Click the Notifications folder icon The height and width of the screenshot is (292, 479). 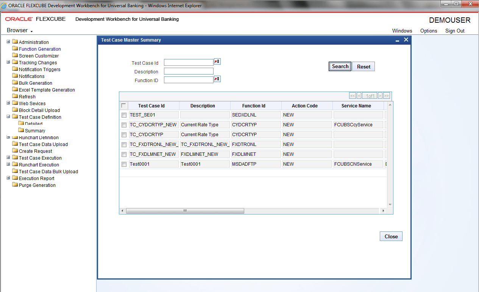(x=15, y=76)
